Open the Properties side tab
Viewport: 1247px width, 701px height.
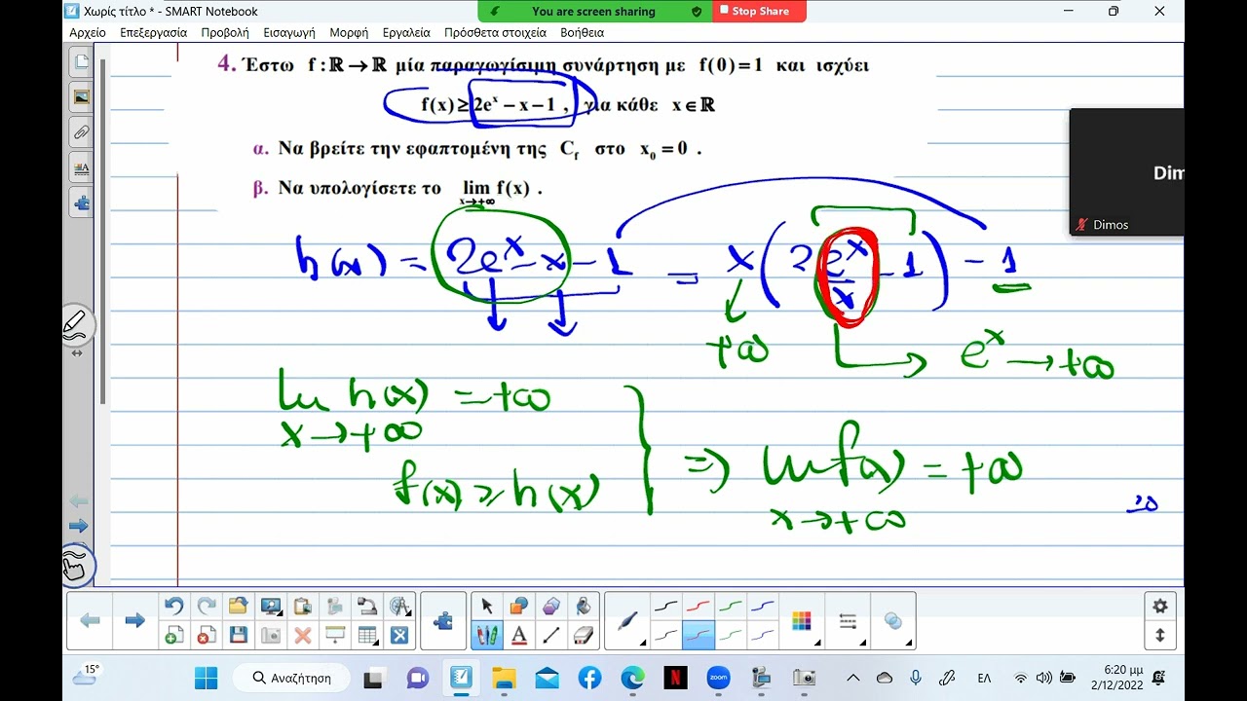click(82, 167)
